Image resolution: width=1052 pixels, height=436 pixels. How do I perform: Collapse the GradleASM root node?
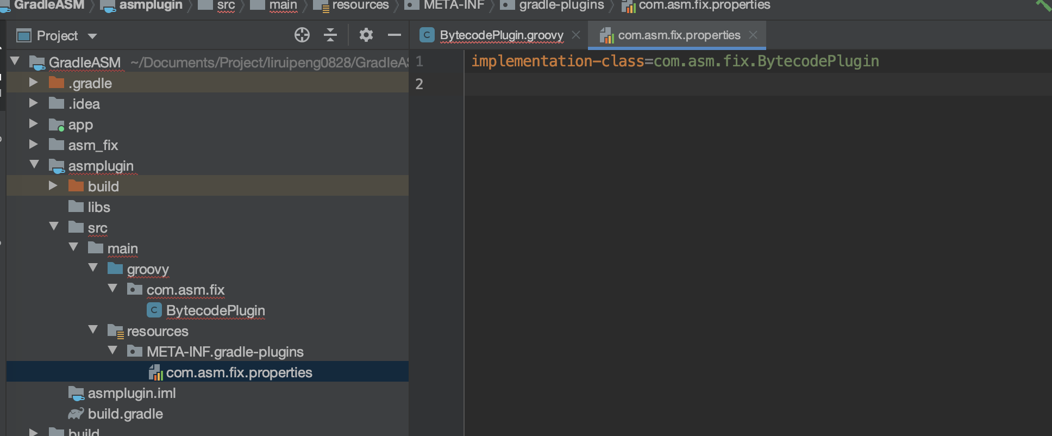pos(15,61)
